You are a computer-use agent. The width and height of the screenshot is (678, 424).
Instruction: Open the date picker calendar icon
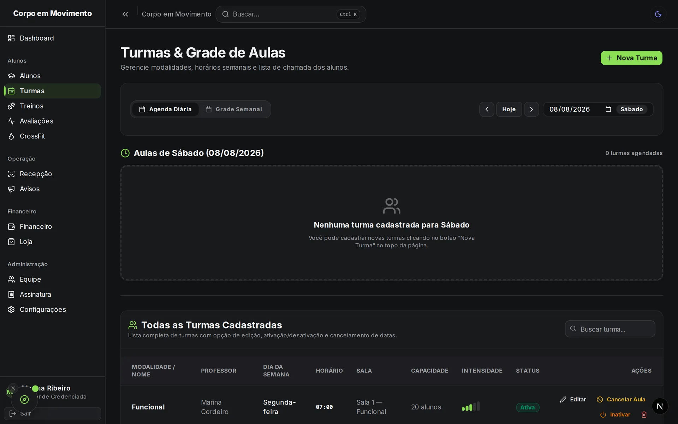click(608, 109)
